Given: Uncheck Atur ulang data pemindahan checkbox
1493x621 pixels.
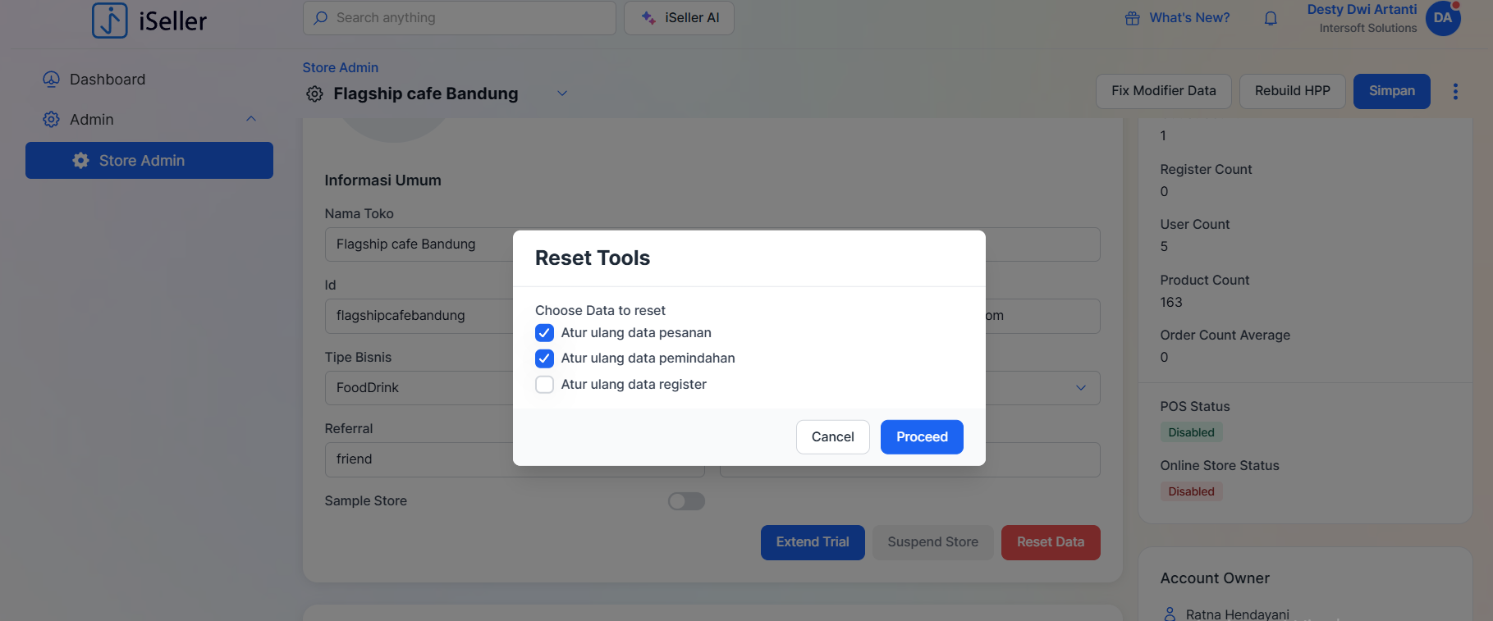Looking at the screenshot, I should pyautogui.click(x=544, y=358).
